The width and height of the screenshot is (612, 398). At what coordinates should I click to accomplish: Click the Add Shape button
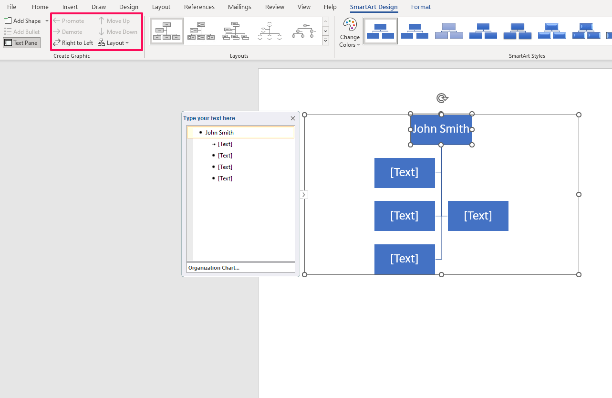[23, 21]
